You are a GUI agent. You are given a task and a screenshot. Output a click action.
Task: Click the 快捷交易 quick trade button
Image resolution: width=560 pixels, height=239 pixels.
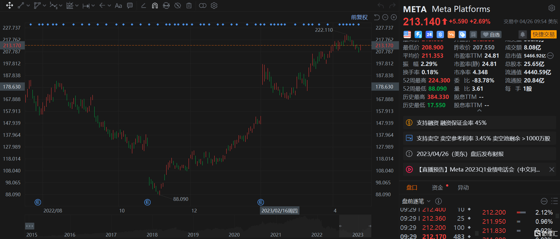[543, 34]
